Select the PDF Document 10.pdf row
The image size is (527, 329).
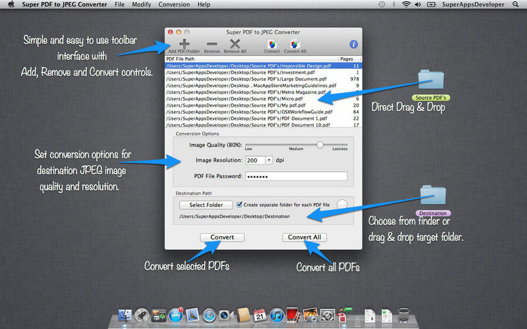(x=263, y=124)
